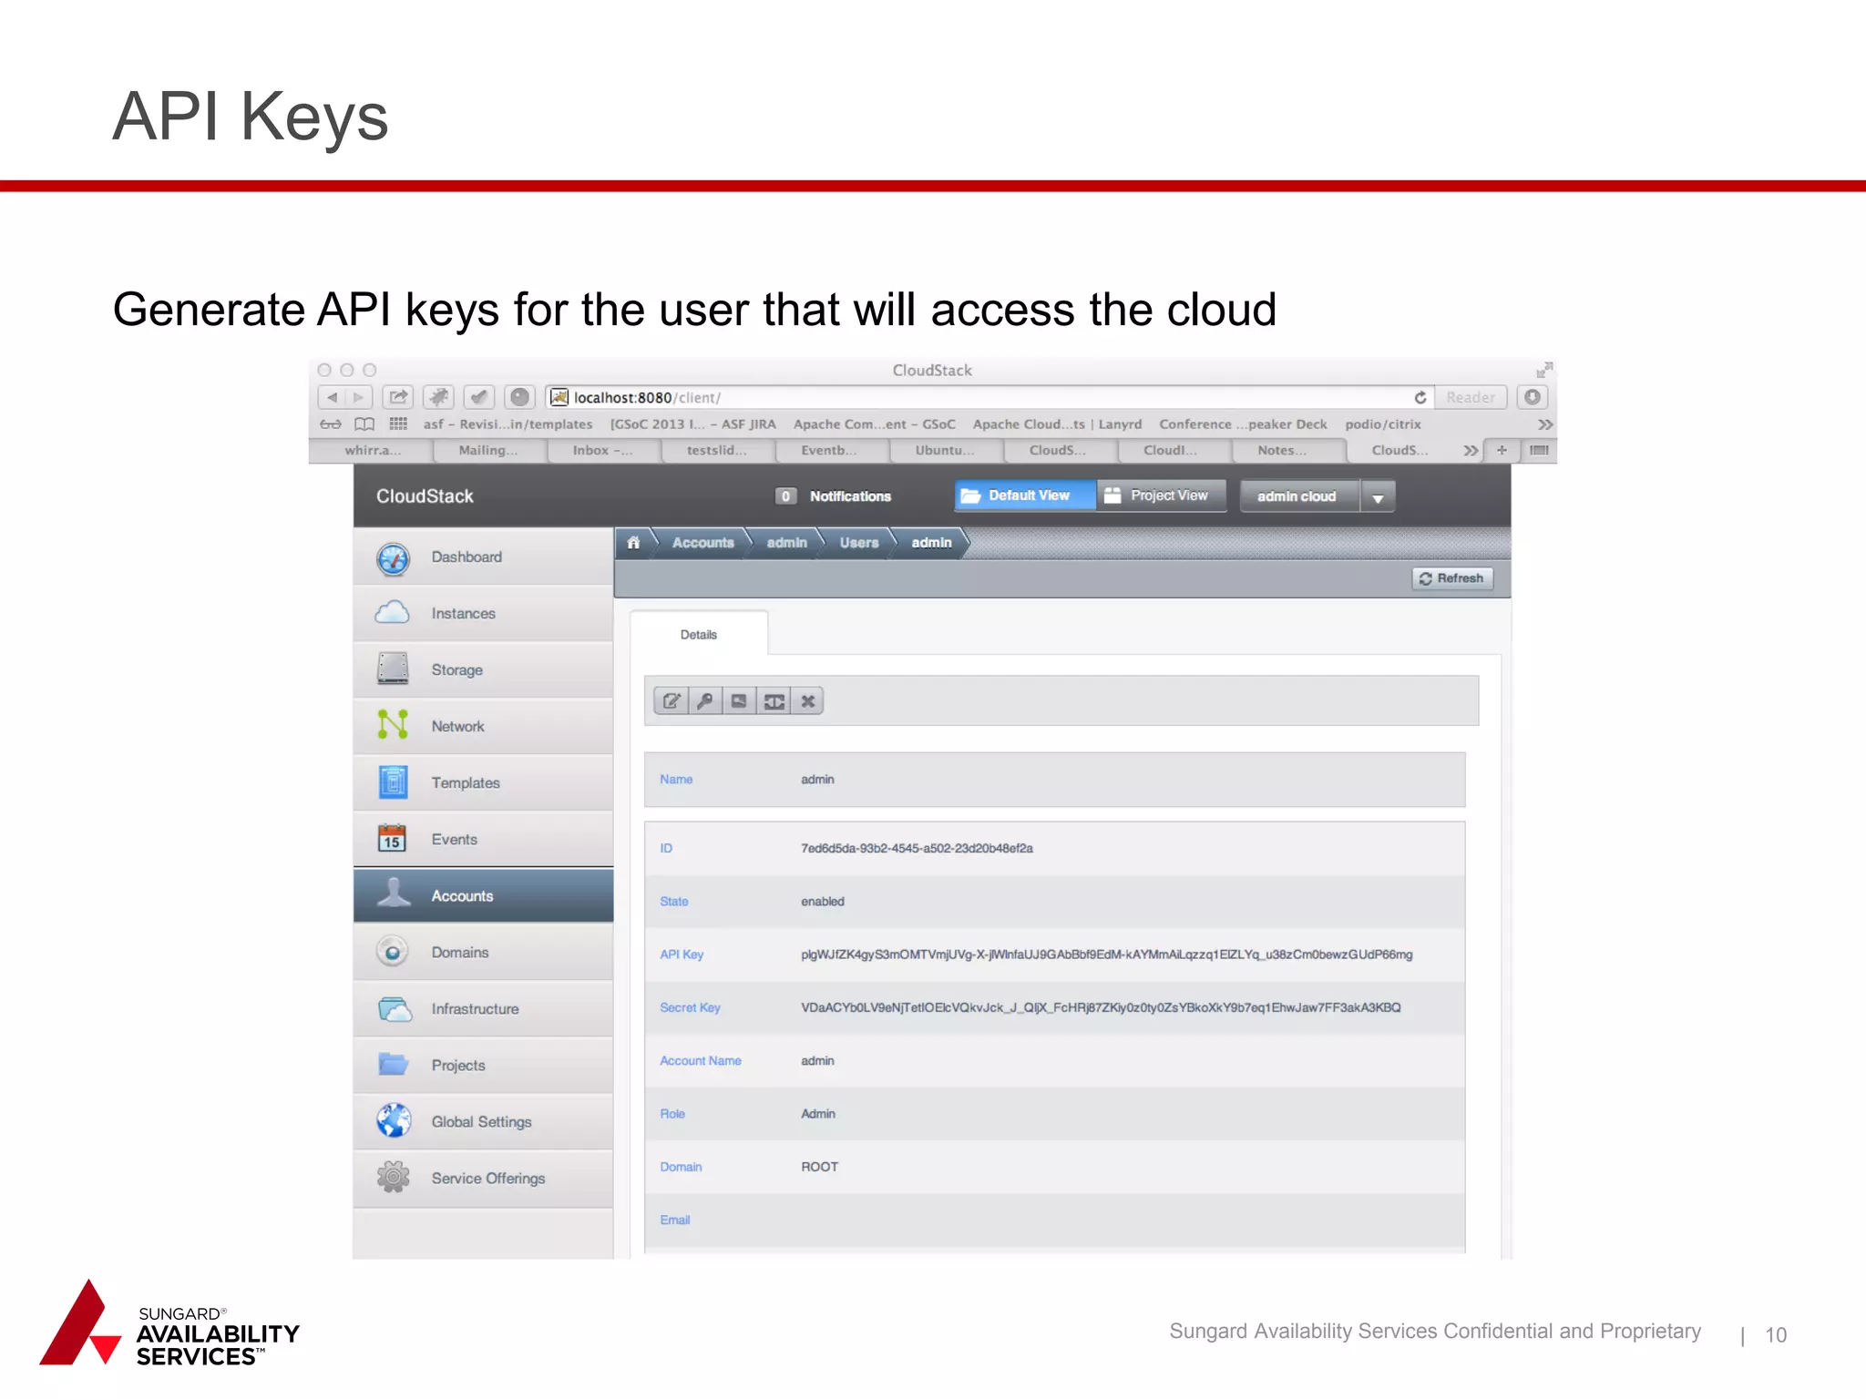Open the Domains section
This screenshot has width=1866, height=1399.
point(483,952)
